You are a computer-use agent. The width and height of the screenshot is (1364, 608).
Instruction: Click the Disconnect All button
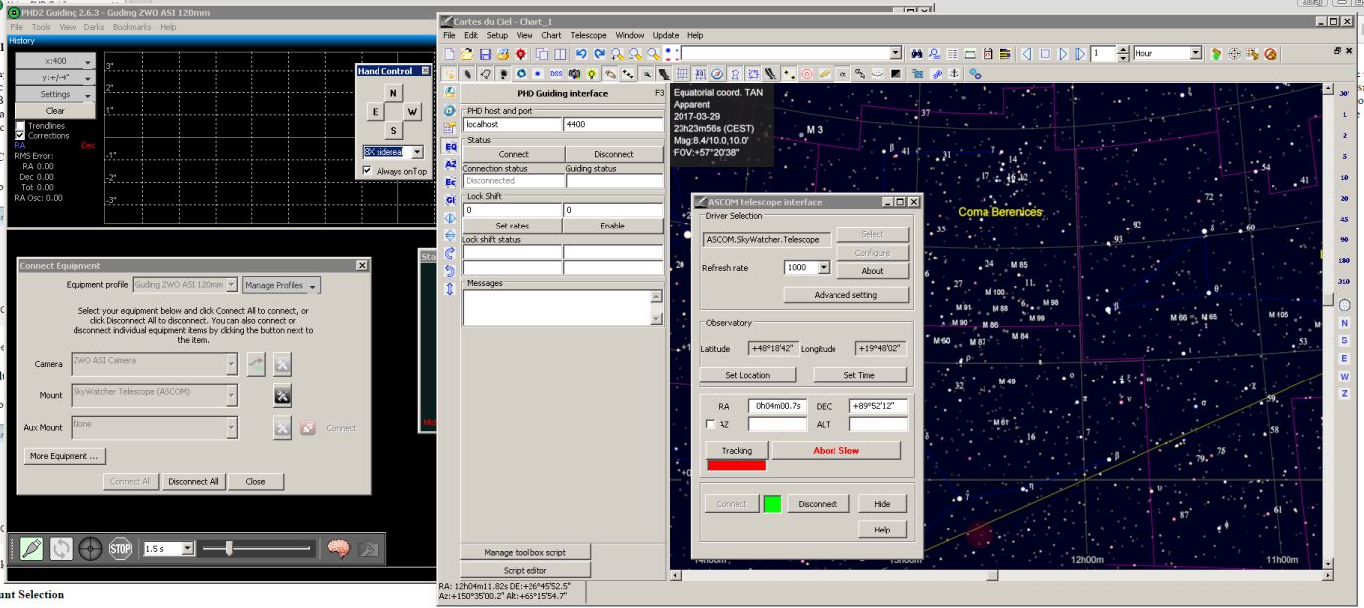[193, 481]
